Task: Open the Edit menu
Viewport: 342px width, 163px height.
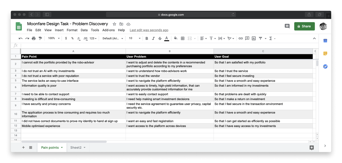Action: click(38, 30)
